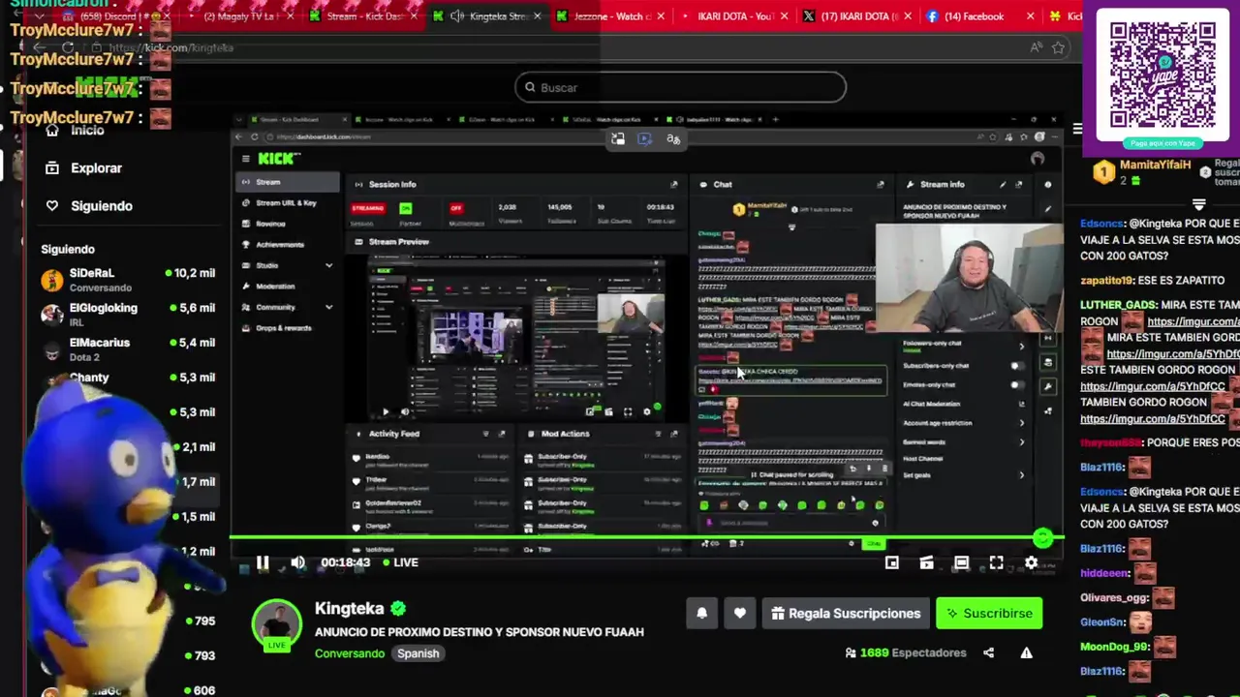The height and width of the screenshot is (697, 1240).
Task: Open the Conversando category link
Action: (350, 653)
